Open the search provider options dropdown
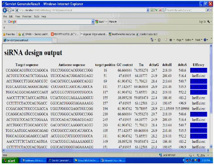214x165 pixels. (x=211, y=10)
